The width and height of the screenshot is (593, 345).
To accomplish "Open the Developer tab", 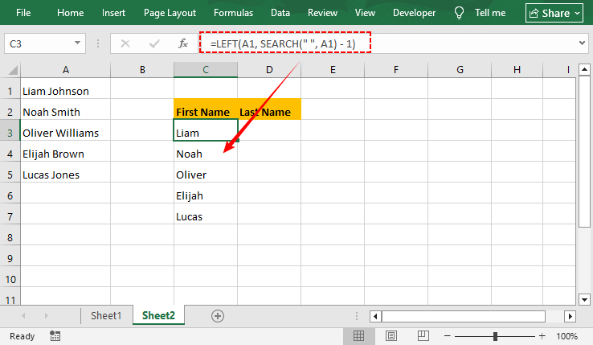I will pyautogui.click(x=414, y=13).
